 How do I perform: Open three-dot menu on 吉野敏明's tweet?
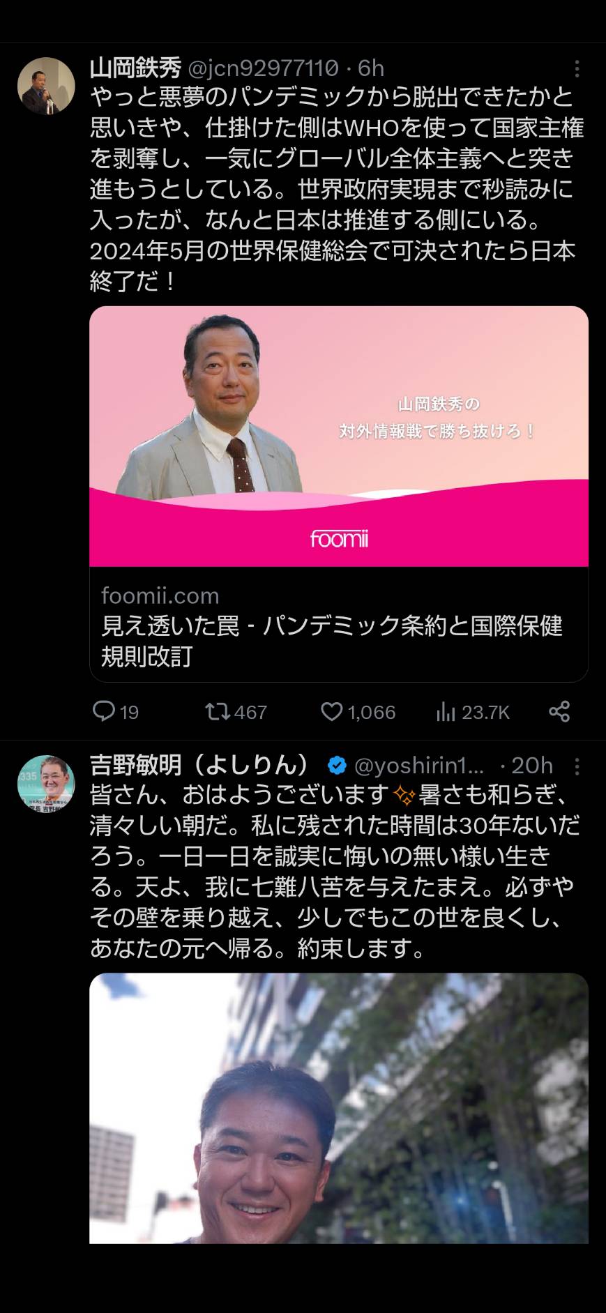click(577, 766)
